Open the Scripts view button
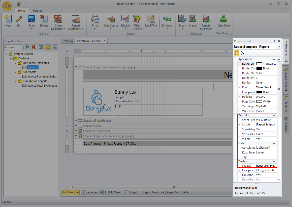 [131, 192]
